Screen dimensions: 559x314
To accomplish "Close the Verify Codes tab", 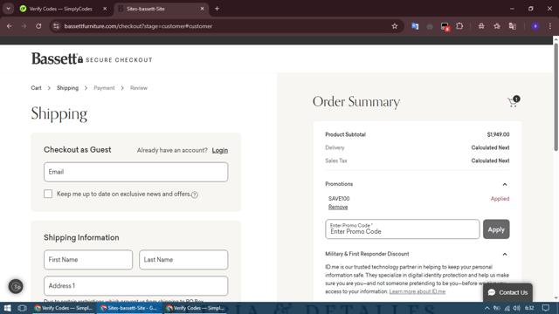I will coord(105,9).
